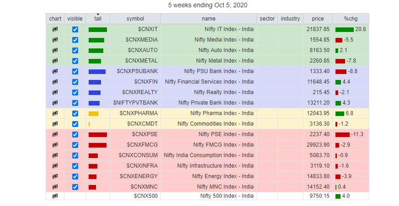Open chart icon for $CNXPHARMA row
The height and width of the screenshot is (206, 399).
[x=55, y=113]
